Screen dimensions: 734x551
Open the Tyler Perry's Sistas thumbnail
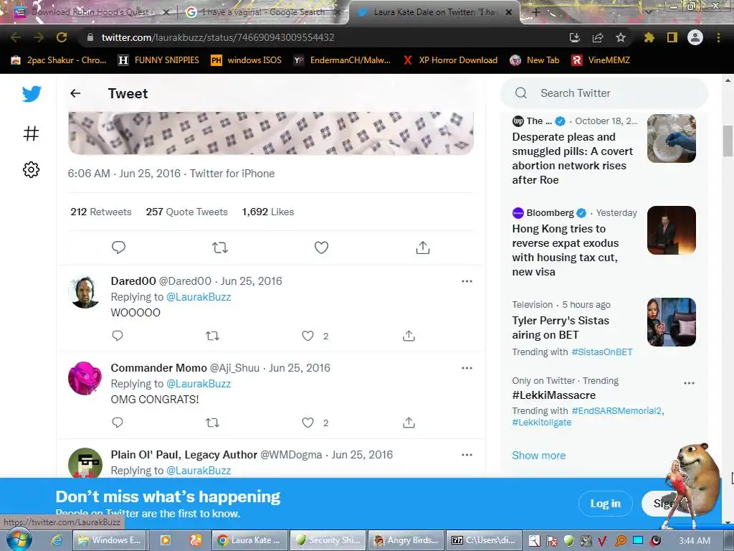pyautogui.click(x=671, y=322)
